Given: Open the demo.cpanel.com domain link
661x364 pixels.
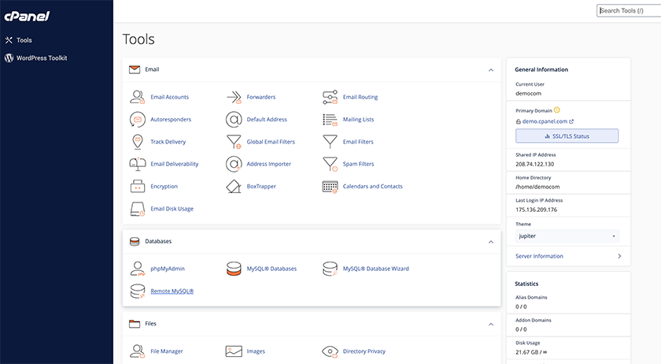Looking at the screenshot, I should [x=545, y=121].
